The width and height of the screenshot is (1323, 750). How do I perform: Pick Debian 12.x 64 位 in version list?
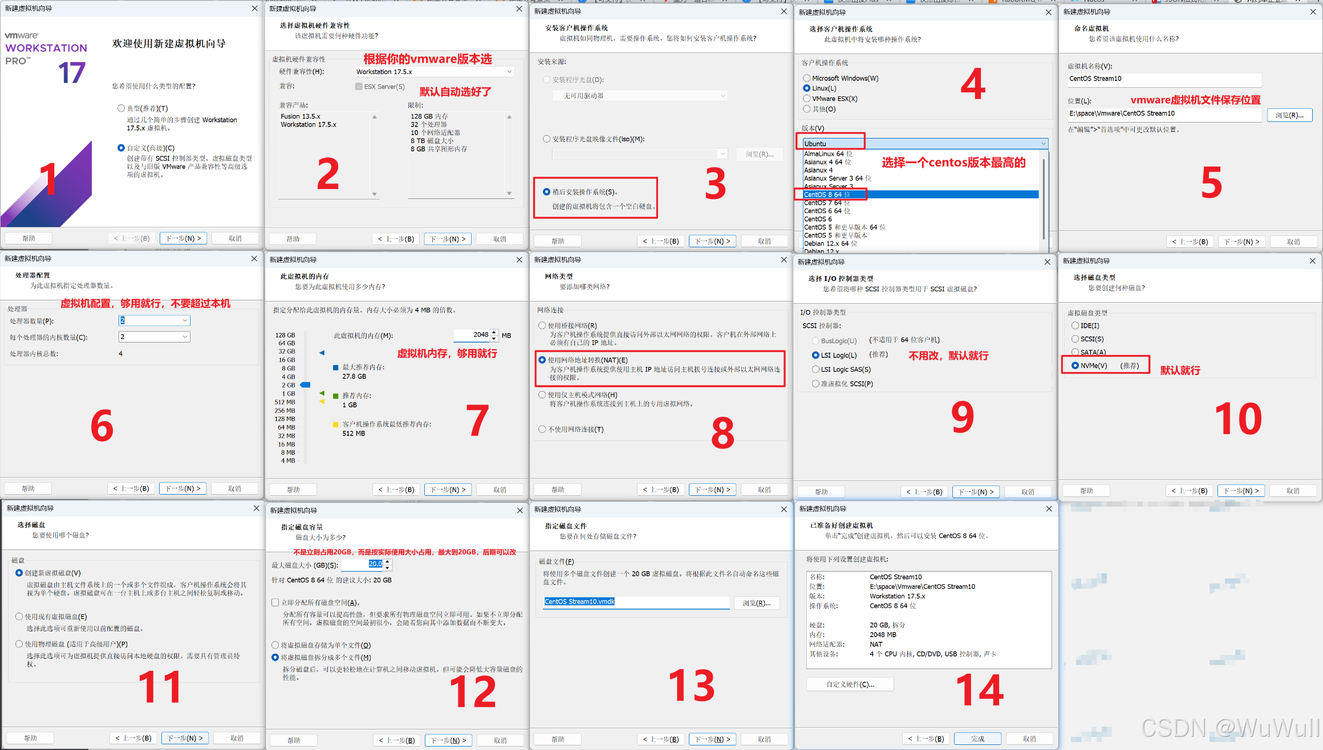(x=830, y=244)
